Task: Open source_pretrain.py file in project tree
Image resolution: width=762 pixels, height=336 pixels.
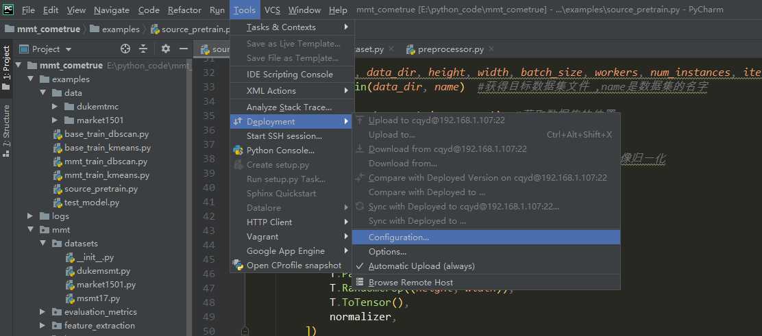Action: click(101, 189)
